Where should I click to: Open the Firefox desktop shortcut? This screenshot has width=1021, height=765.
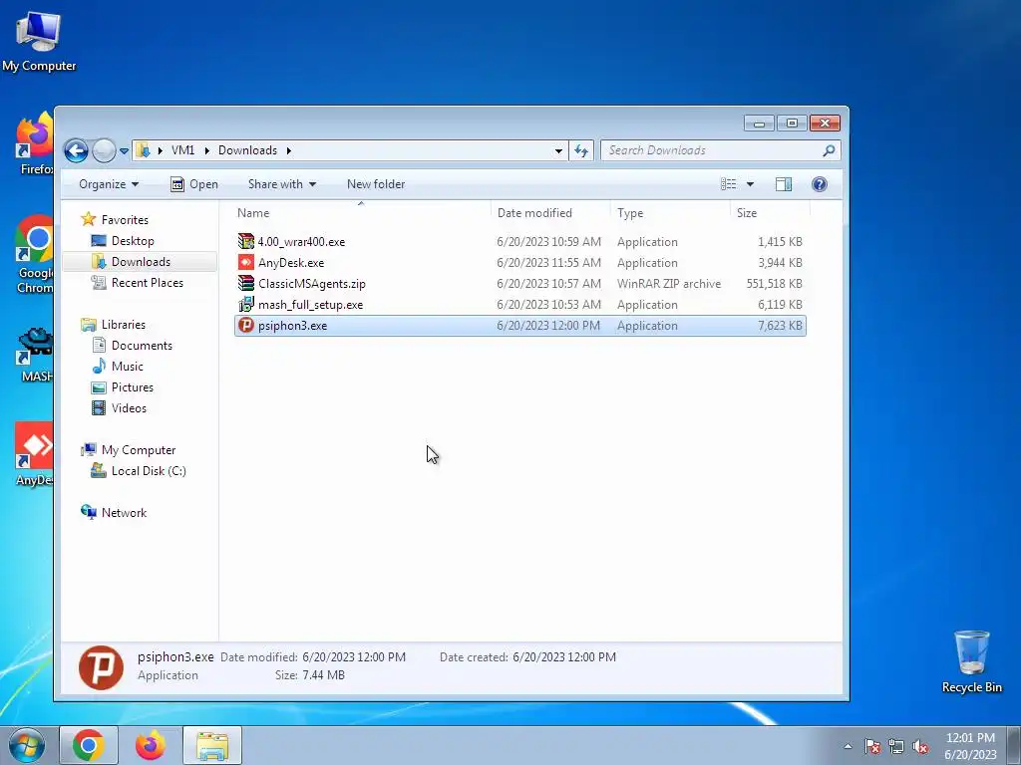click(x=34, y=144)
